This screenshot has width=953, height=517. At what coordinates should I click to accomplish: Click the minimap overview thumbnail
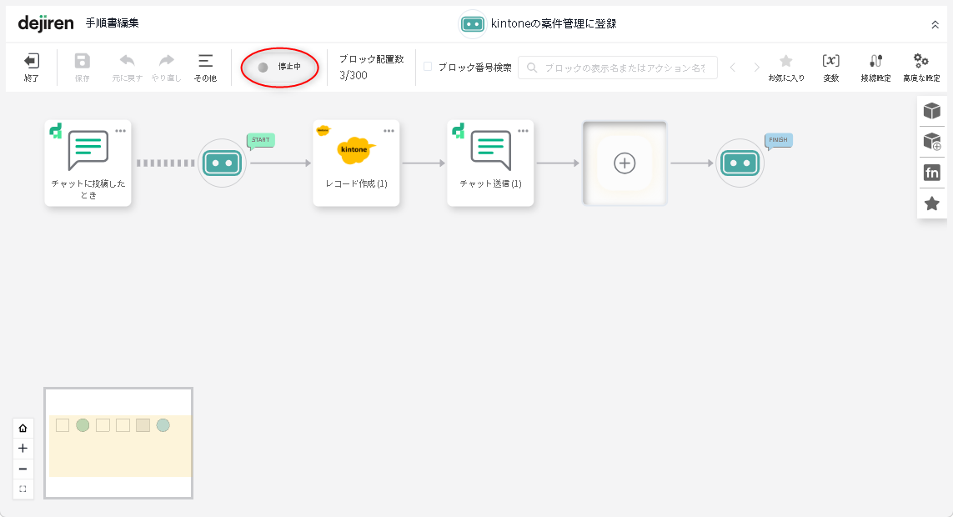tap(118, 443)
